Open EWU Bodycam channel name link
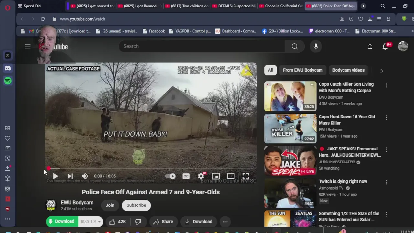 pos(77,203)
